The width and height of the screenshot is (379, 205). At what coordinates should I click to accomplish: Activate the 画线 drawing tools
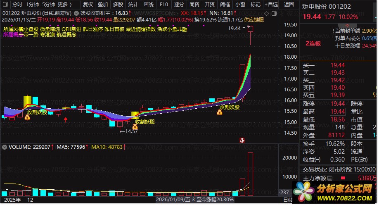148,5
